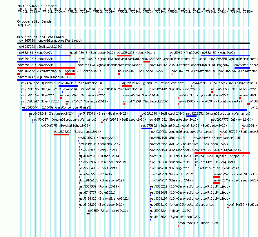Select the blue nsv6467117 Sedlazeck2020 bar
This screenshot has height=237, width=258.
click(68, 86)
